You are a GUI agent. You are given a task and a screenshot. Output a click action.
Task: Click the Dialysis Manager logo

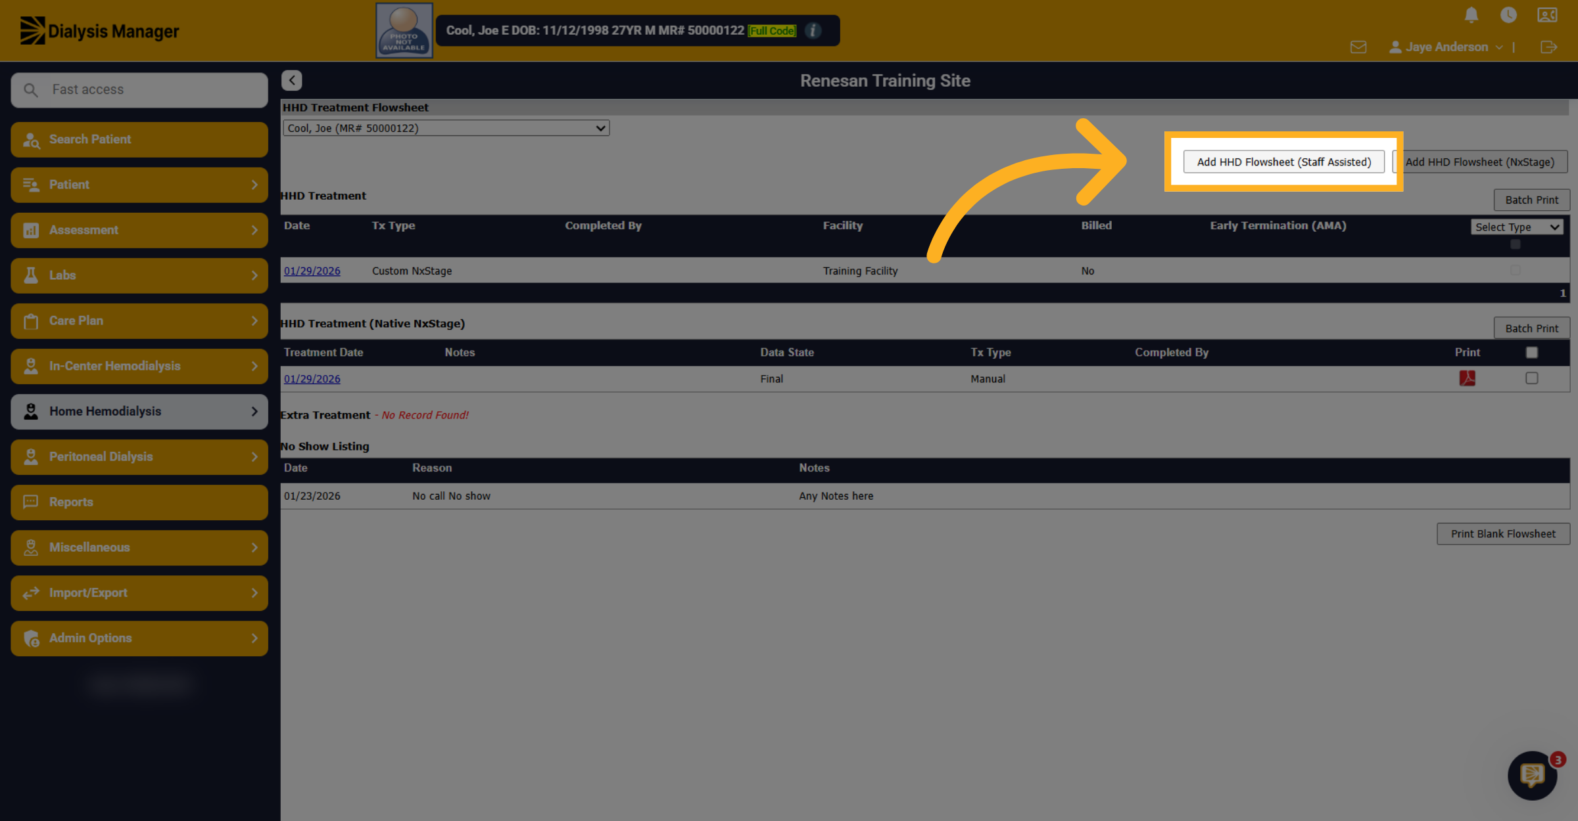tap(99, 31)
